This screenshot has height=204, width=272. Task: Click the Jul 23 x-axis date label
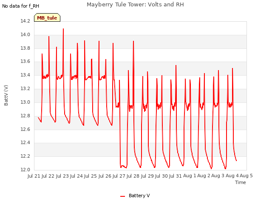point(62,176)
